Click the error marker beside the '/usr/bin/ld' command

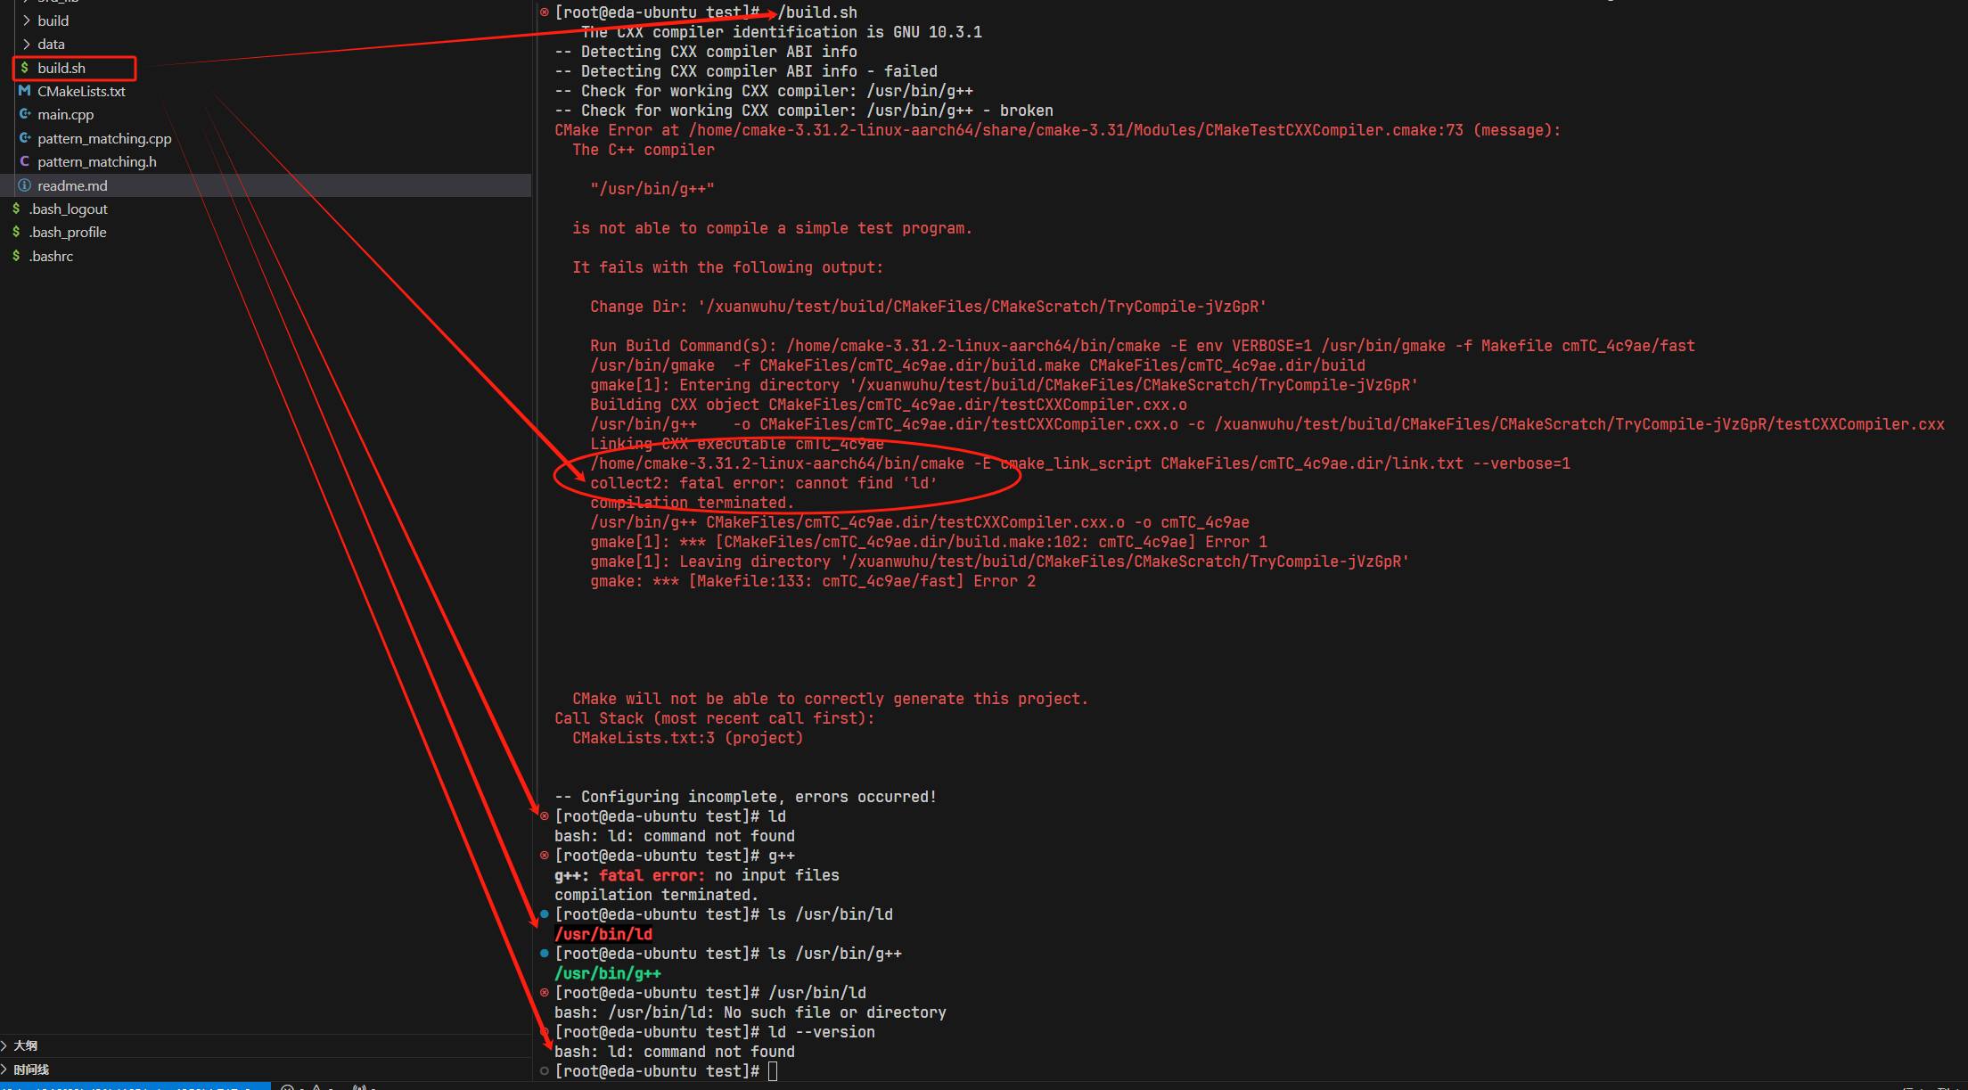(x=545, y=993)
